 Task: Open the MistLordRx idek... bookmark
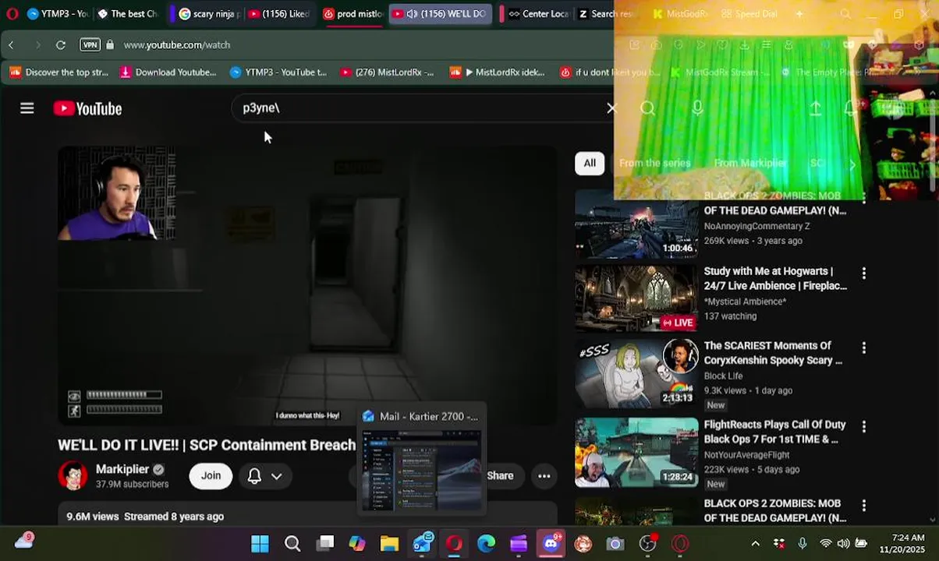[498, 72]
